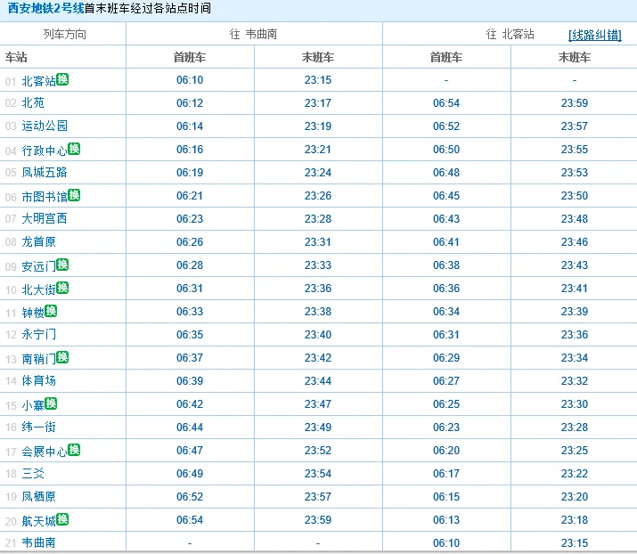Go to station 安远门
637x554 pixels.
[38, 266]
